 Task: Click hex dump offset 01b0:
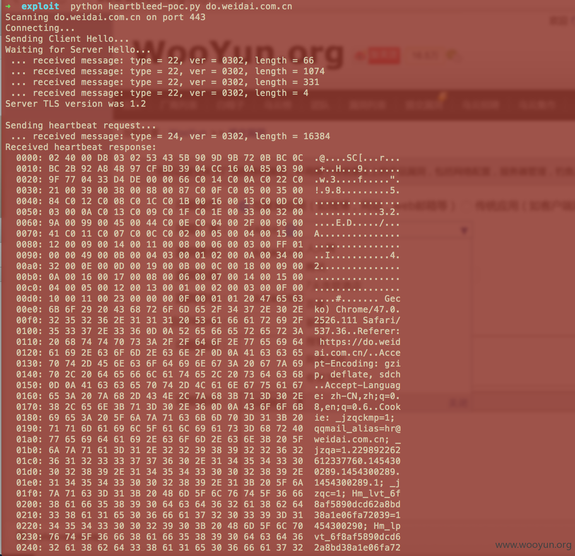pyautogui.click(x=29, y=450)
